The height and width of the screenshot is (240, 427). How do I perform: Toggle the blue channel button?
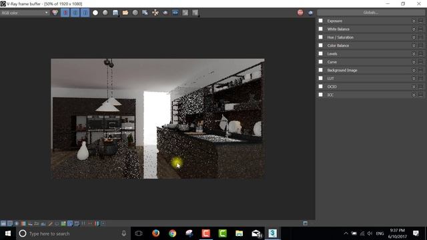[x=85, y=13]
